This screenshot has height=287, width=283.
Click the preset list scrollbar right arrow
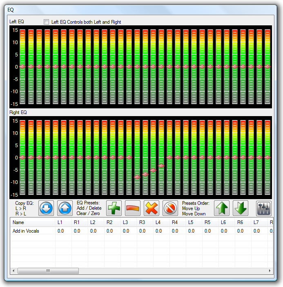pos(270,271)
